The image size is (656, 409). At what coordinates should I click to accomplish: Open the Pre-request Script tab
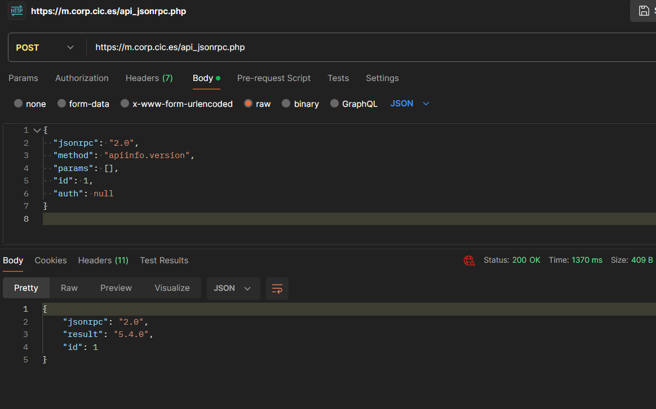(x=273, y=78)
